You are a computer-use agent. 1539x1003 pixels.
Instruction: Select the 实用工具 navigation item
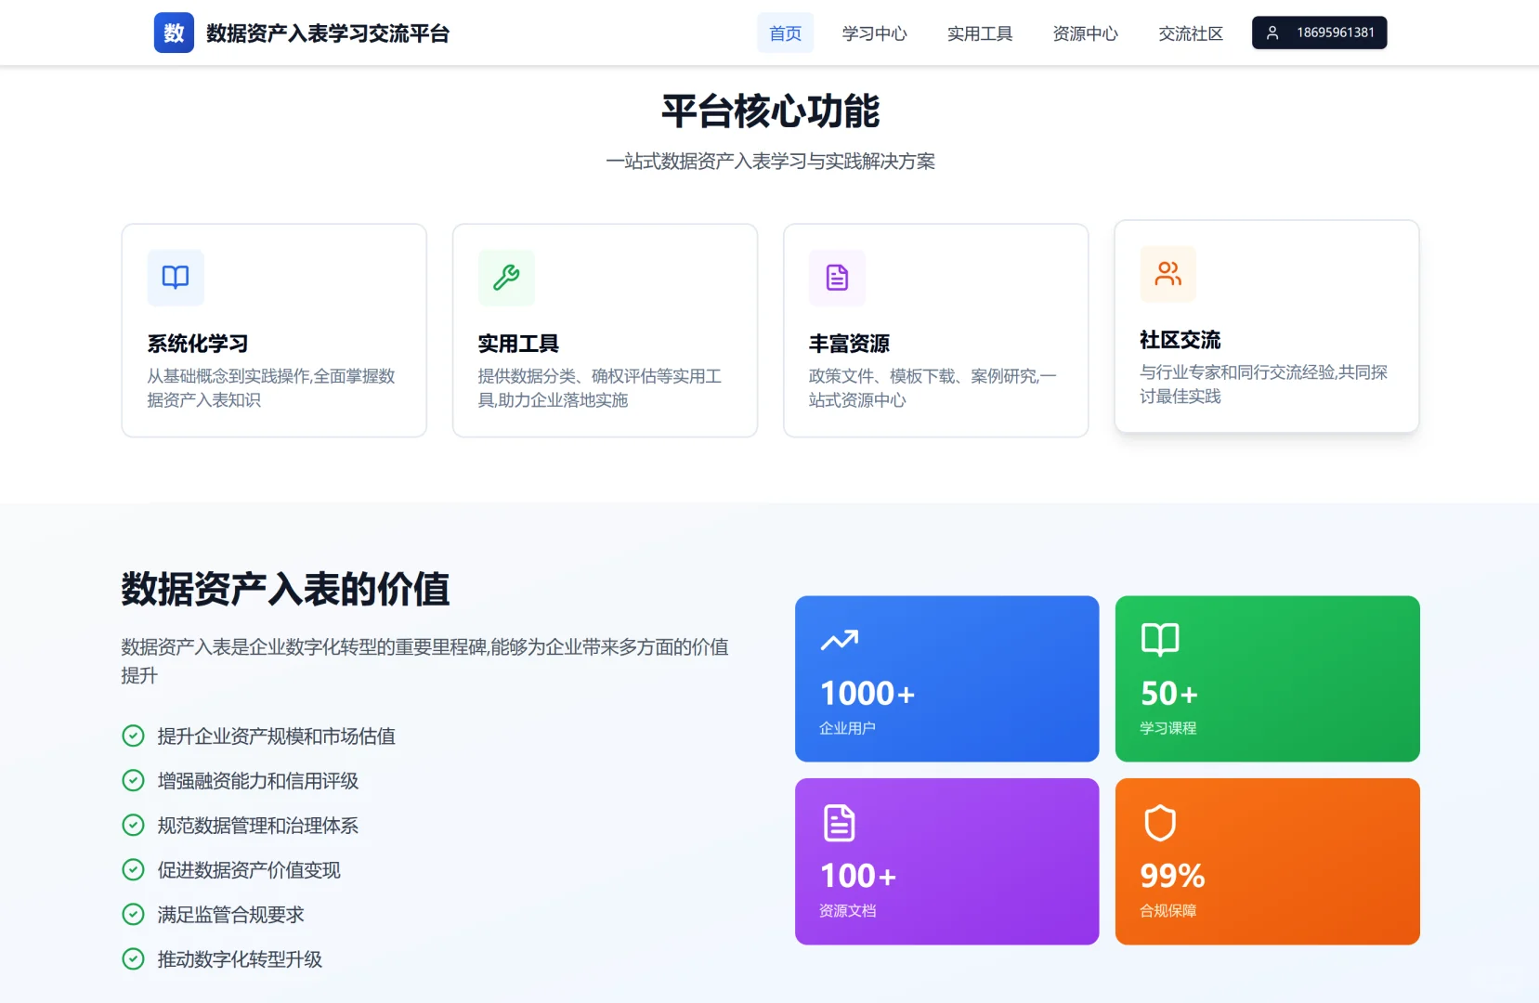coord(979,33)
